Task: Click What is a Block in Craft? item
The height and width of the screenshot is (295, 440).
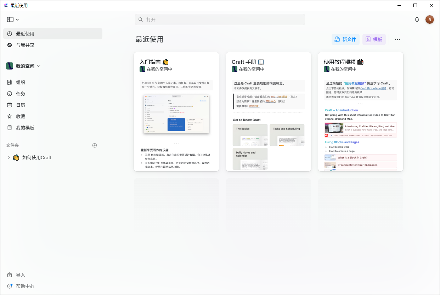Action: tap(361, 157)
